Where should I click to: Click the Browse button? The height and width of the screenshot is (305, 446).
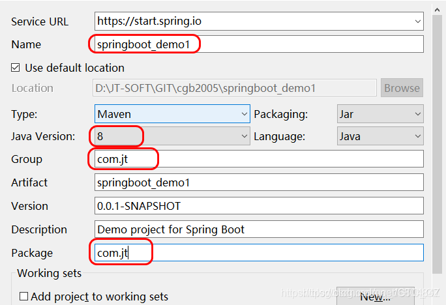coord(402,88)
